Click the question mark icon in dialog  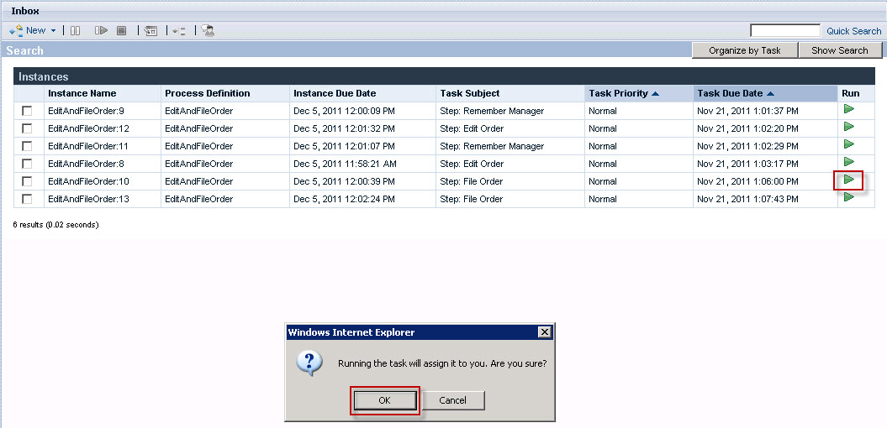coord(309,363)
